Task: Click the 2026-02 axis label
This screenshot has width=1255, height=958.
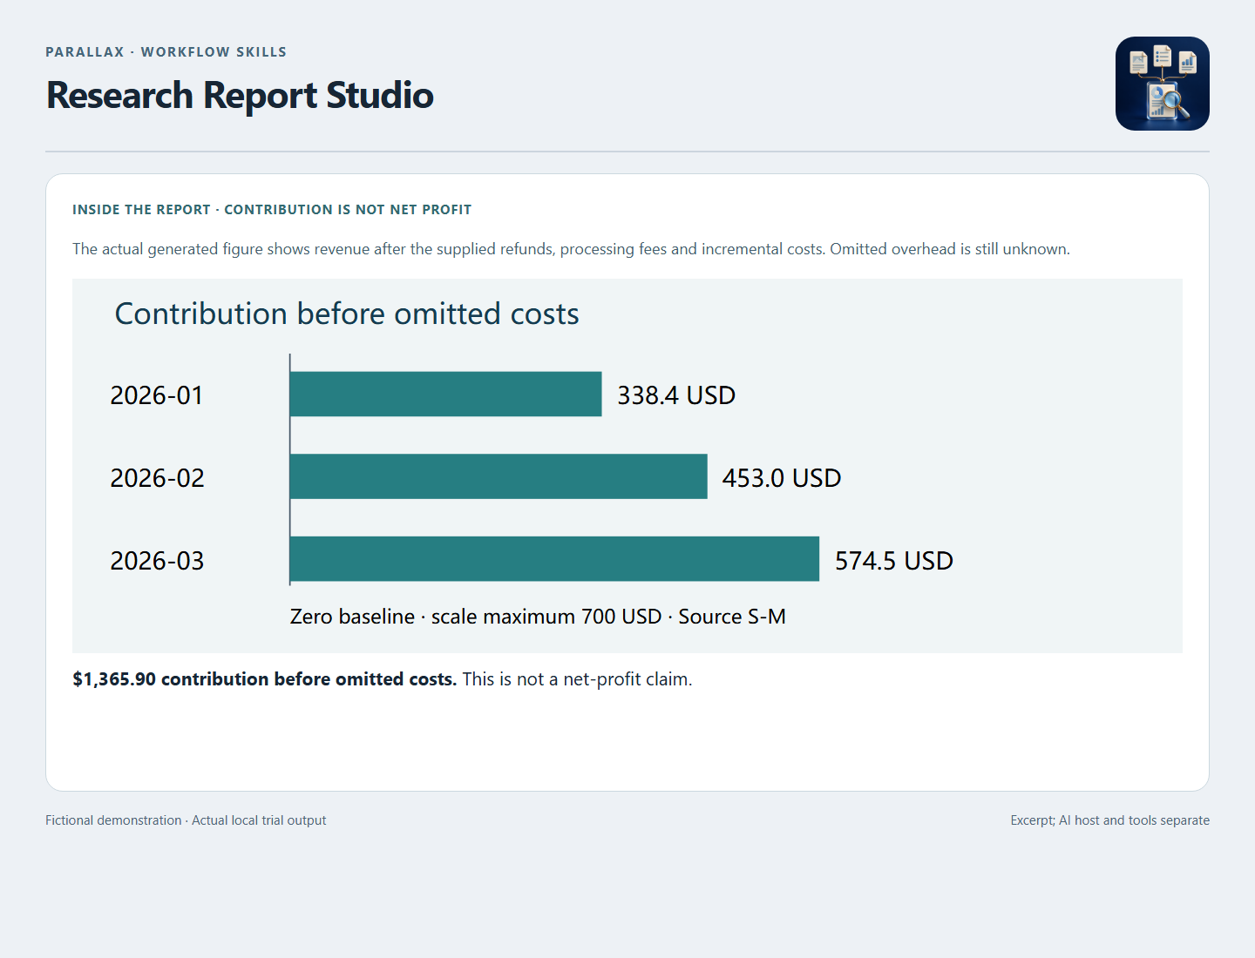Action: pos(157,478)
